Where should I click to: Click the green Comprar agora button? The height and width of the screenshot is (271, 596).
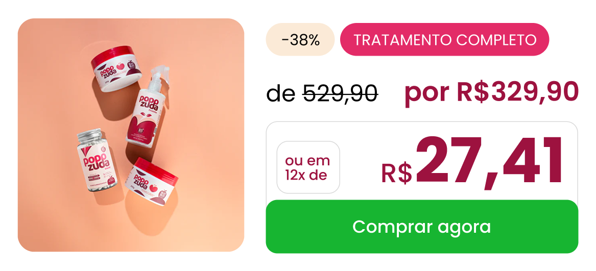pyautogui.click(x=422, y=227)
